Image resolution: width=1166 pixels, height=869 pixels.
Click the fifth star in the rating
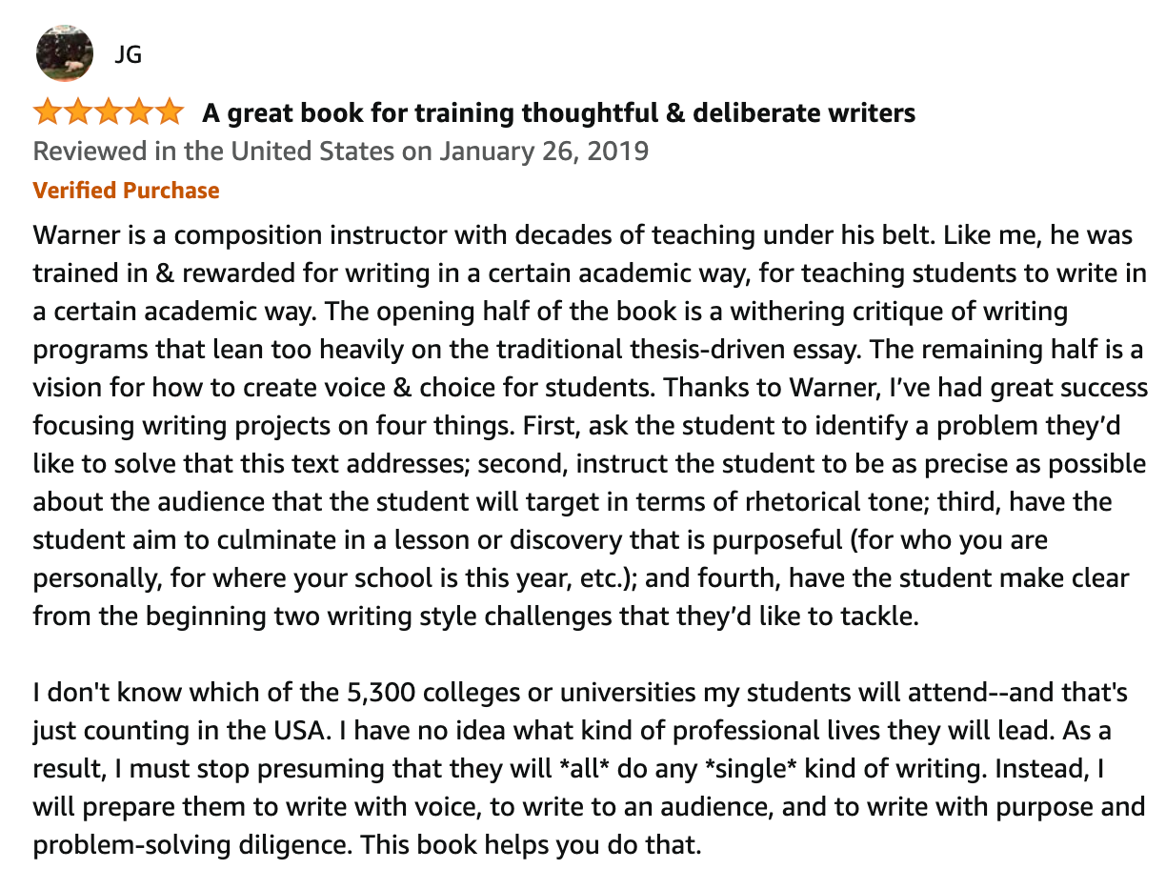pyautogui.click(x=168, y=112)
